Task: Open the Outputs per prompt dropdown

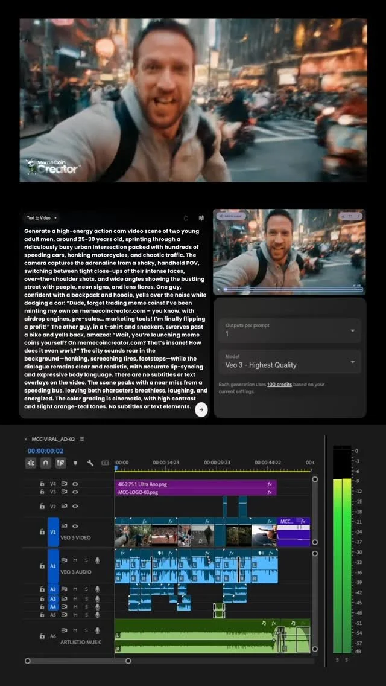Action: point(290,330)
